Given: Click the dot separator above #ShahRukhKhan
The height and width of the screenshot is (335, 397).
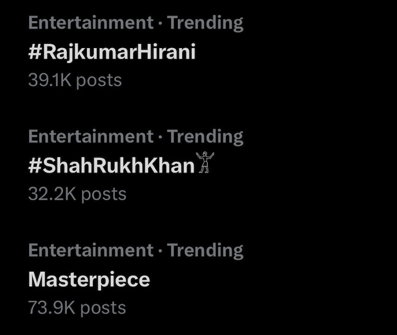Looking at the screenshot, I should [160, 137].
